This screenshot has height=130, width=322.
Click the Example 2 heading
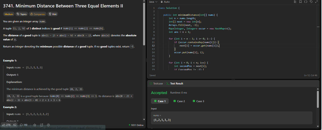[x=10, y=107]
